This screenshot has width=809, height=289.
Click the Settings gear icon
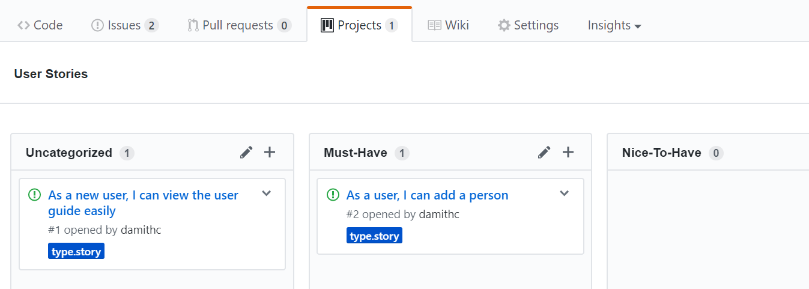click(504, 25)
